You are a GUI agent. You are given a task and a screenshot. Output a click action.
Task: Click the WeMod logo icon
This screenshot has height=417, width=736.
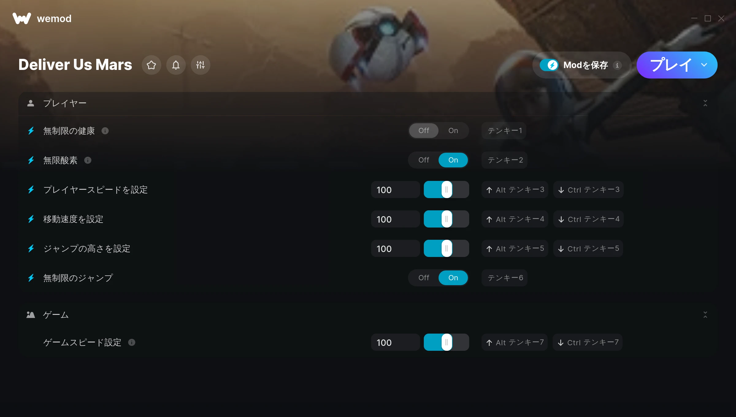[x=22, y=18]
